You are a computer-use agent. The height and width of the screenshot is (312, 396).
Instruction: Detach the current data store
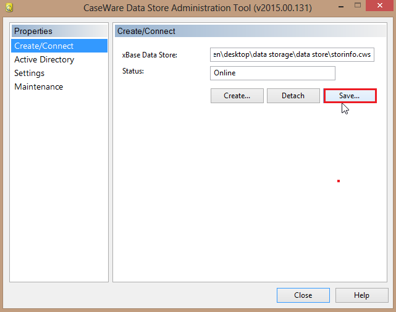[x=293, y=96]
